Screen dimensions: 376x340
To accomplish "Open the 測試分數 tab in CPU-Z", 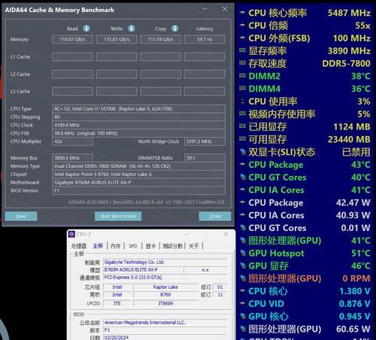I will [172, 246].
